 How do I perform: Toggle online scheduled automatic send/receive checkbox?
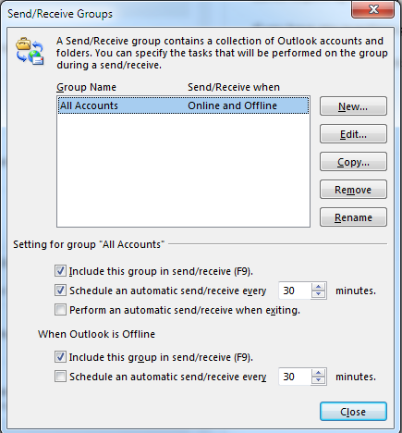(x=60, y=291)
